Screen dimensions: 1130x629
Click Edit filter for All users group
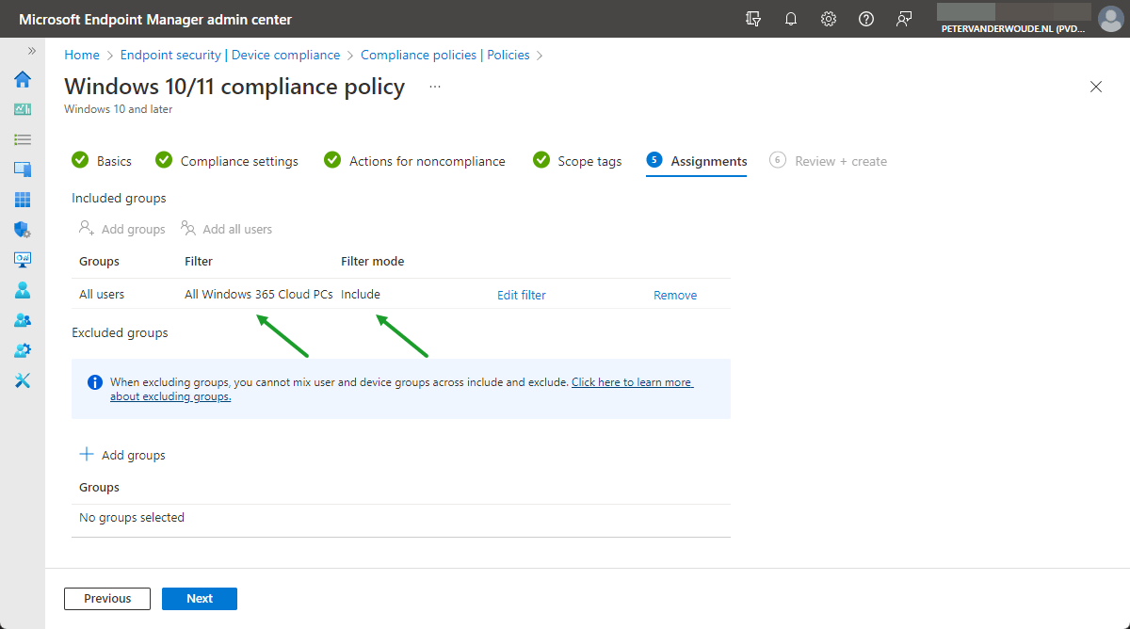[521, 294]
